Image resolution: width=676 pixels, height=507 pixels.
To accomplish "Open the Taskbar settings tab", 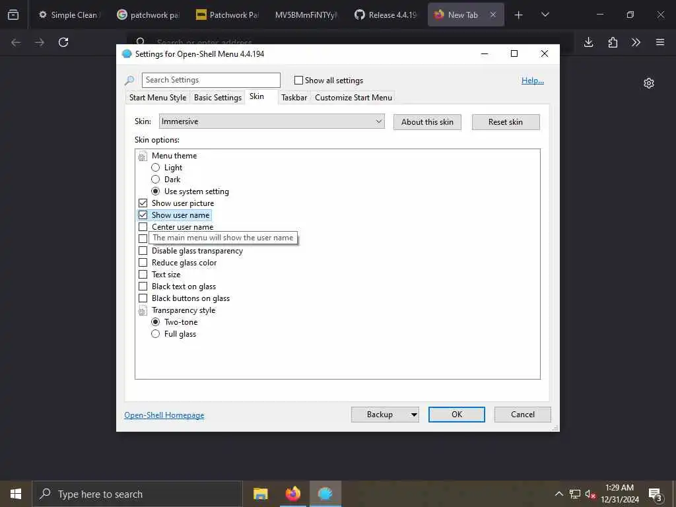I will point(294,98).
